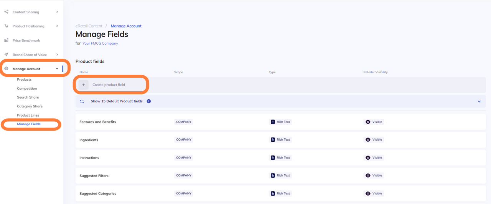Click the plus icon for Create product field

(84, 85)
